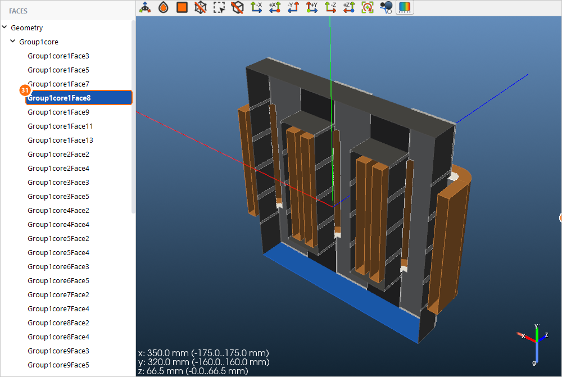This screenshot has width=562, height=377.
Task: Click the x dimension readout 350.0 mm
Action: point(203,353)
